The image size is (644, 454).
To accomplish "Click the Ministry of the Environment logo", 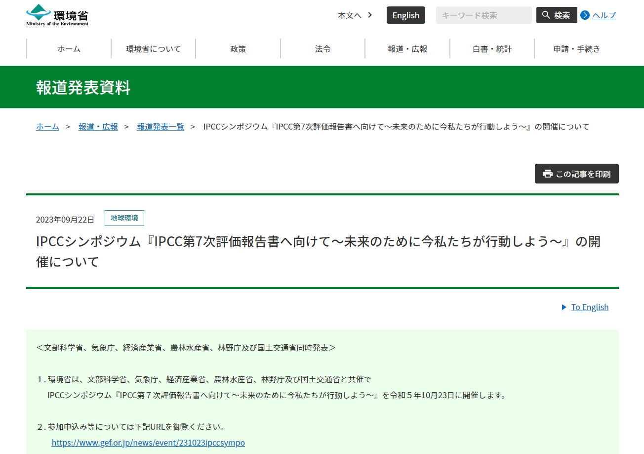I will click(x=57, y=15).
